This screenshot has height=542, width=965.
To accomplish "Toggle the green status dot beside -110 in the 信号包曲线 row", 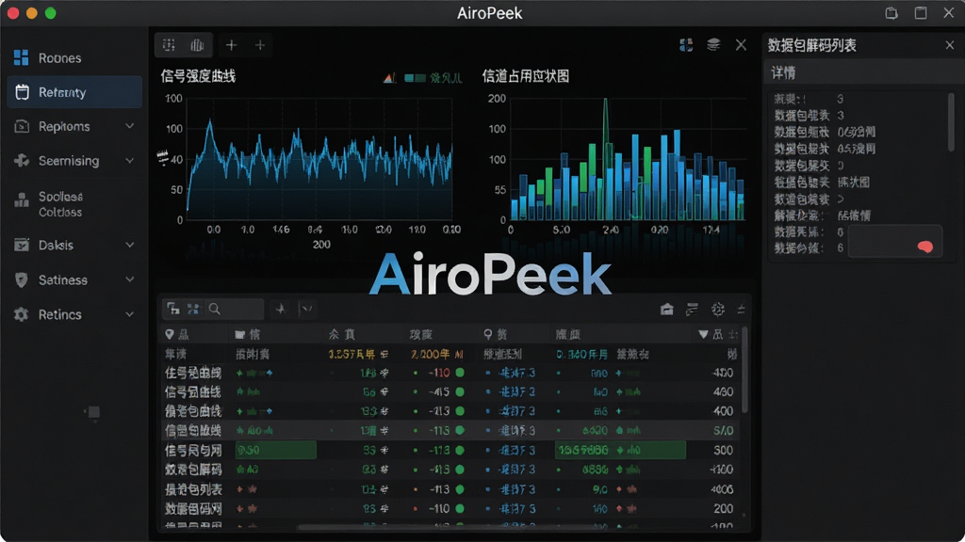I will pos(460,373).
